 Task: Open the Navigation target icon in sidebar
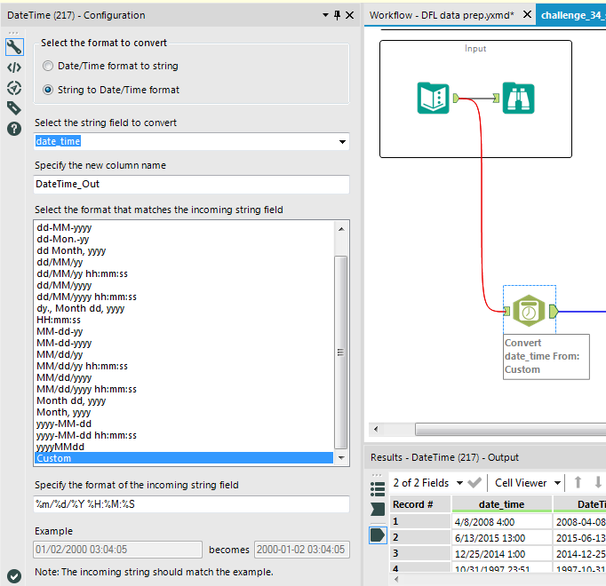(x=13, y=88)
